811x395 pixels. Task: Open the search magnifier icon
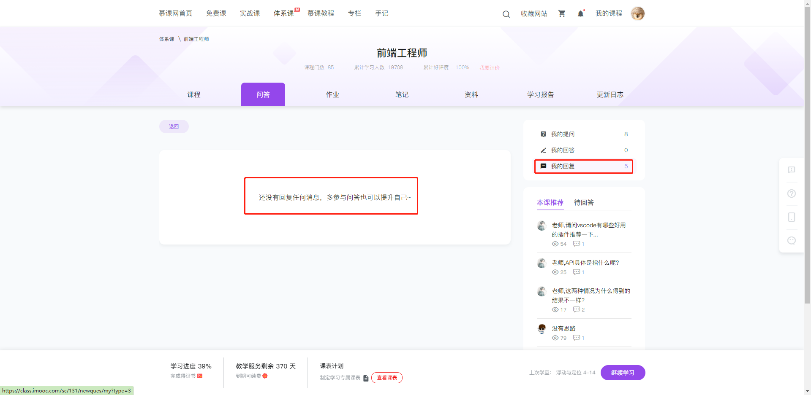(506, 14)
